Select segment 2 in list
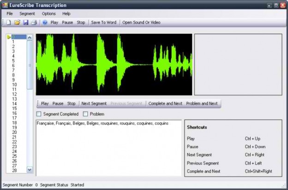Image resolution: width=288 pixels, height=190 pixels. (13, 47)
